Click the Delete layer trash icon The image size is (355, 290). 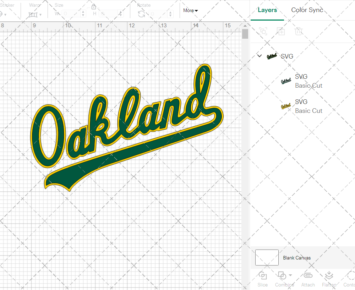click(299, 31)
